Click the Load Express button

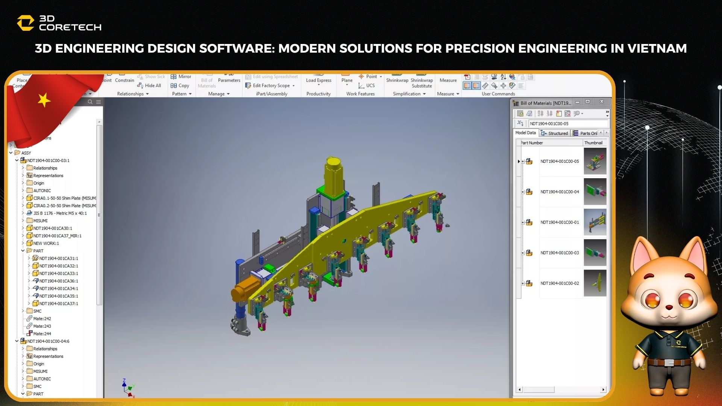(319, 80)
